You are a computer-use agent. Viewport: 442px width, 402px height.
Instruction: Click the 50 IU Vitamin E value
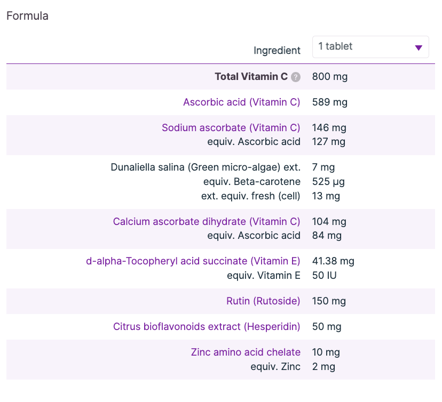coord(324,276)
